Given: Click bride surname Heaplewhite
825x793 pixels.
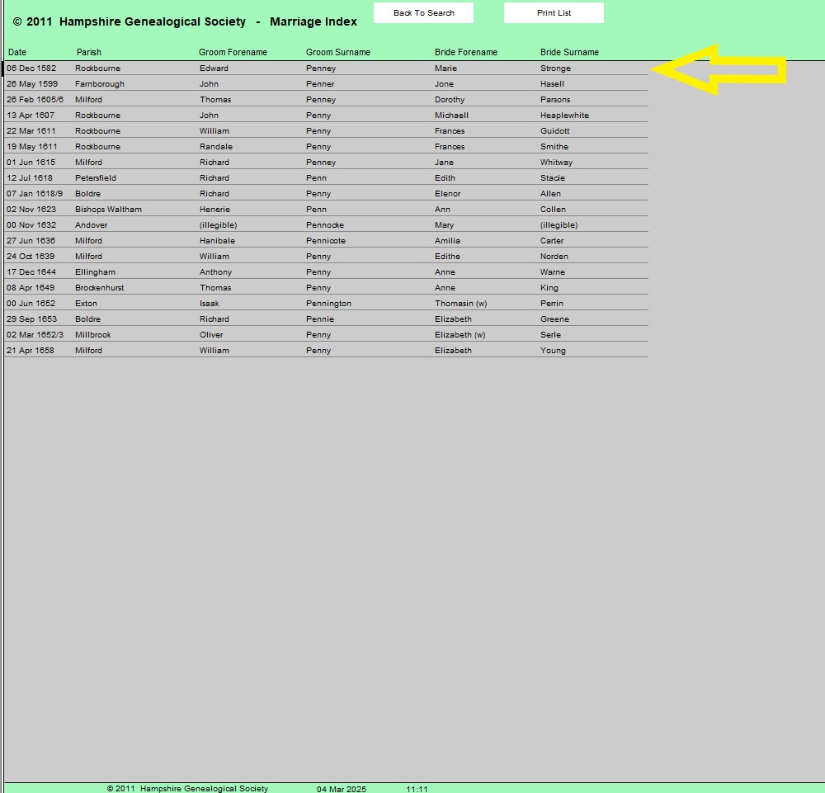Looking at the screenshot, I should click(564, 116).
